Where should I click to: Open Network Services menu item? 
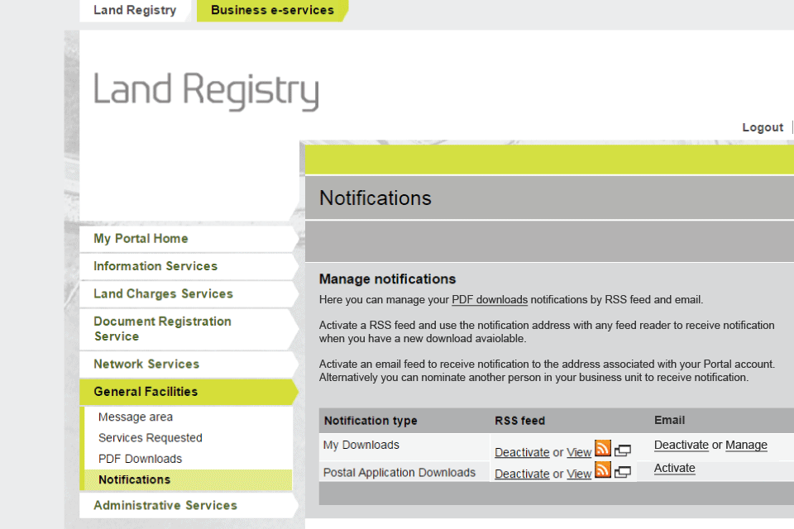pyautogui.click(x=145, y=364)
